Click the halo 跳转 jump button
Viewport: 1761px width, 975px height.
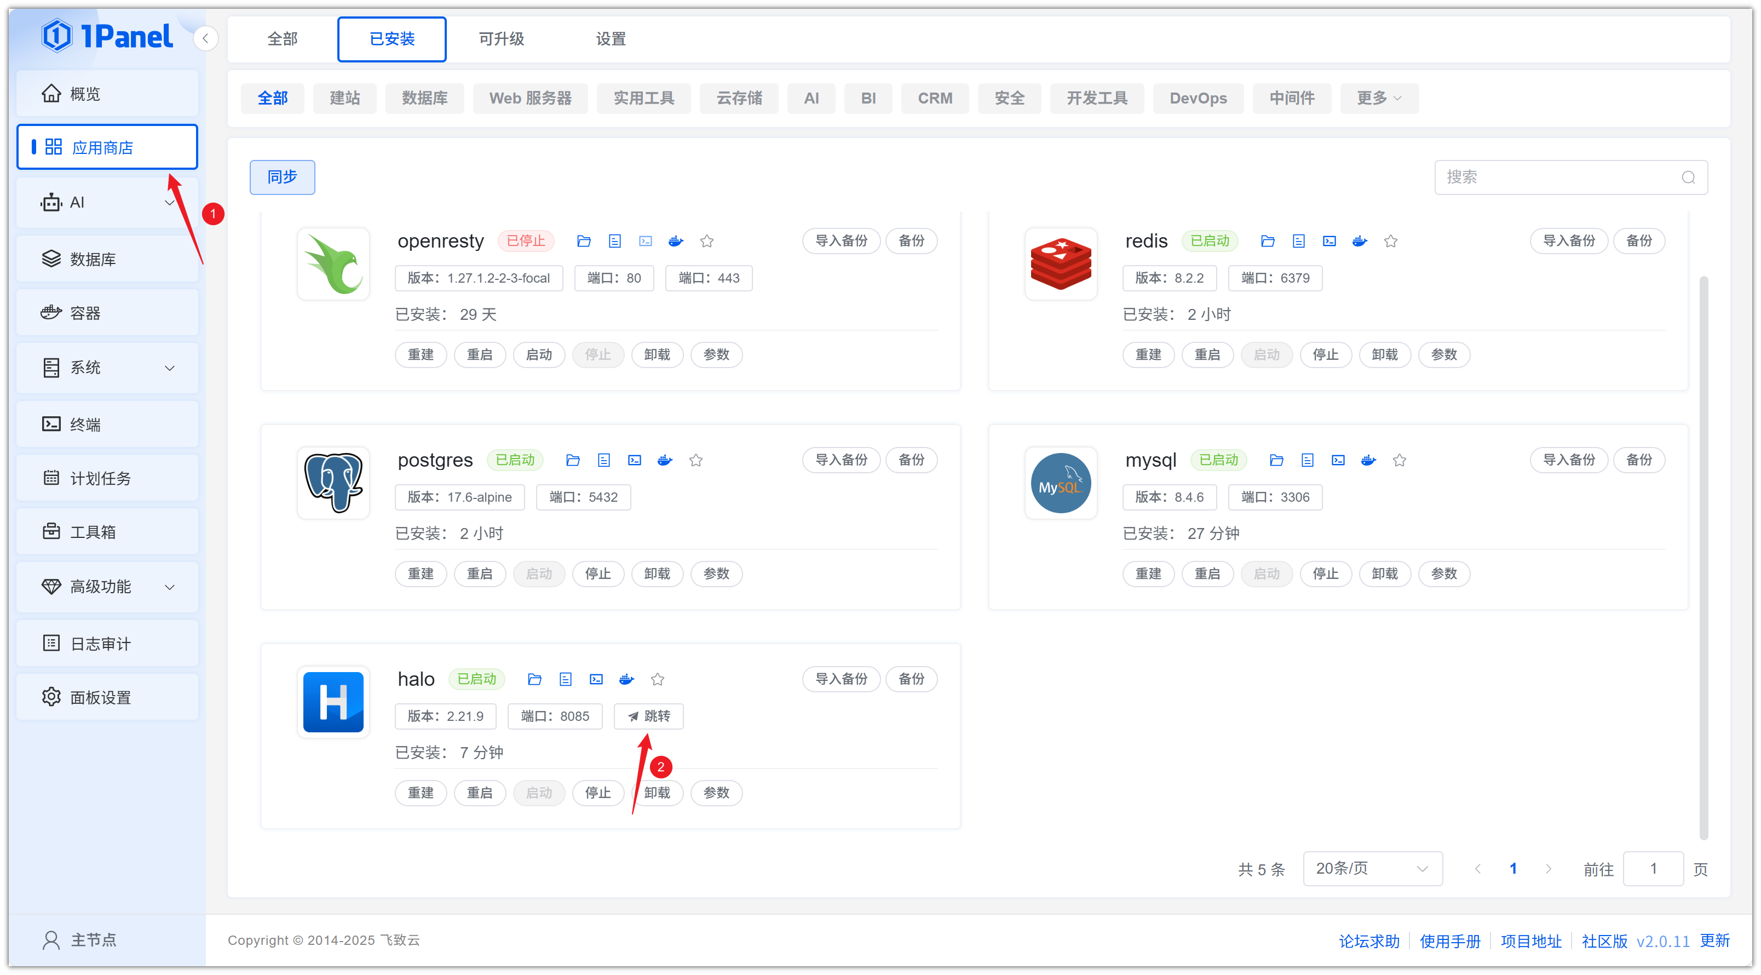pos(648,716)
